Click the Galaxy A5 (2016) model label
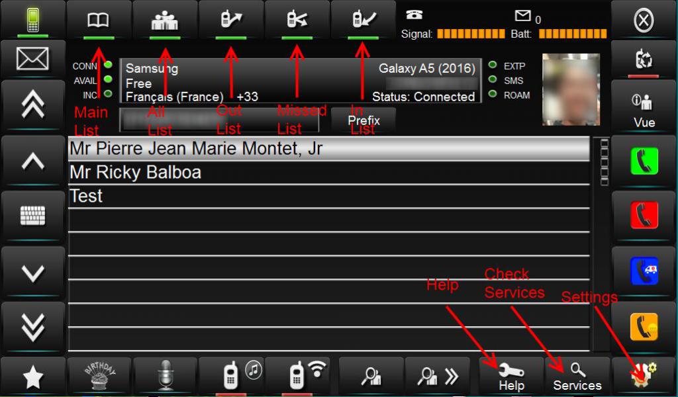This screenshot has width=678, height=397. click(x=427, y=68)
